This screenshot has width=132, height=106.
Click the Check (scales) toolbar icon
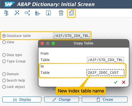point(6,13)
